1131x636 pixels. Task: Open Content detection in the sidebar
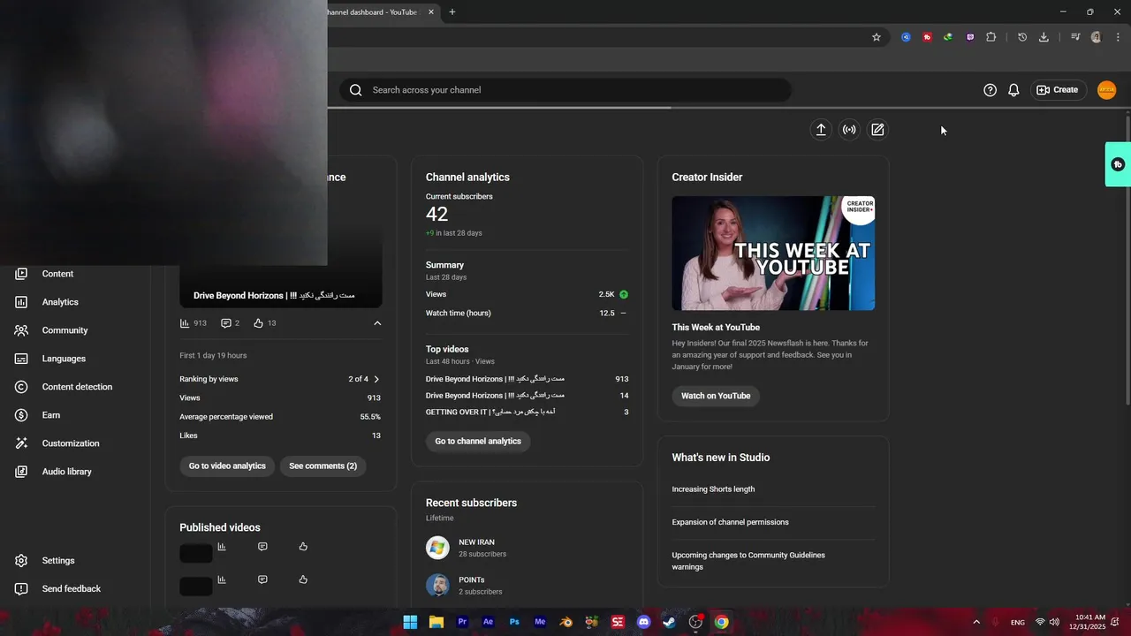(75, 387)
